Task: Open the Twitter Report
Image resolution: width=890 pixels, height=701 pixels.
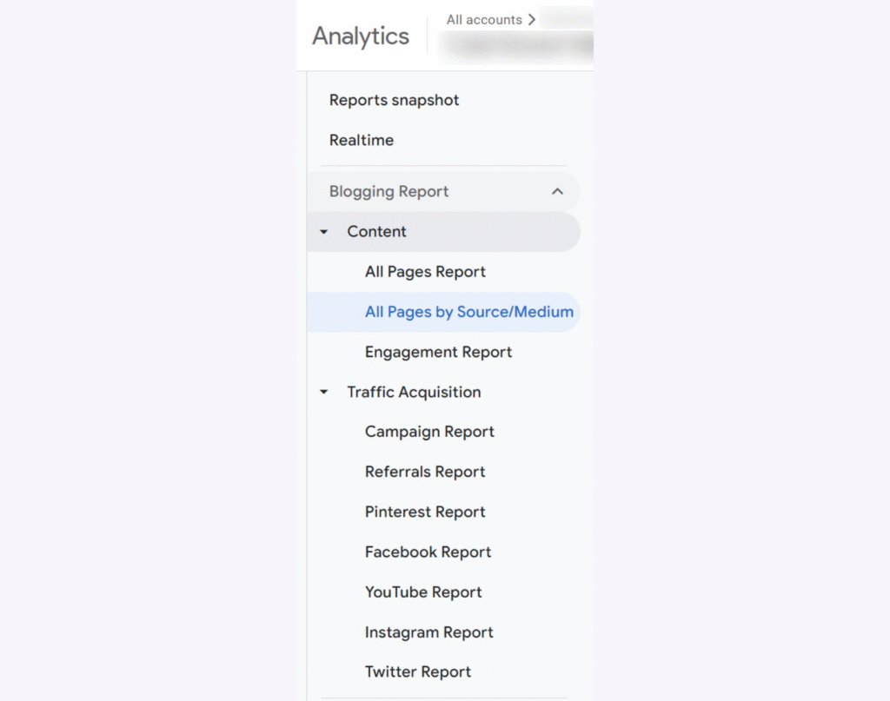Action: coord(418,671)
